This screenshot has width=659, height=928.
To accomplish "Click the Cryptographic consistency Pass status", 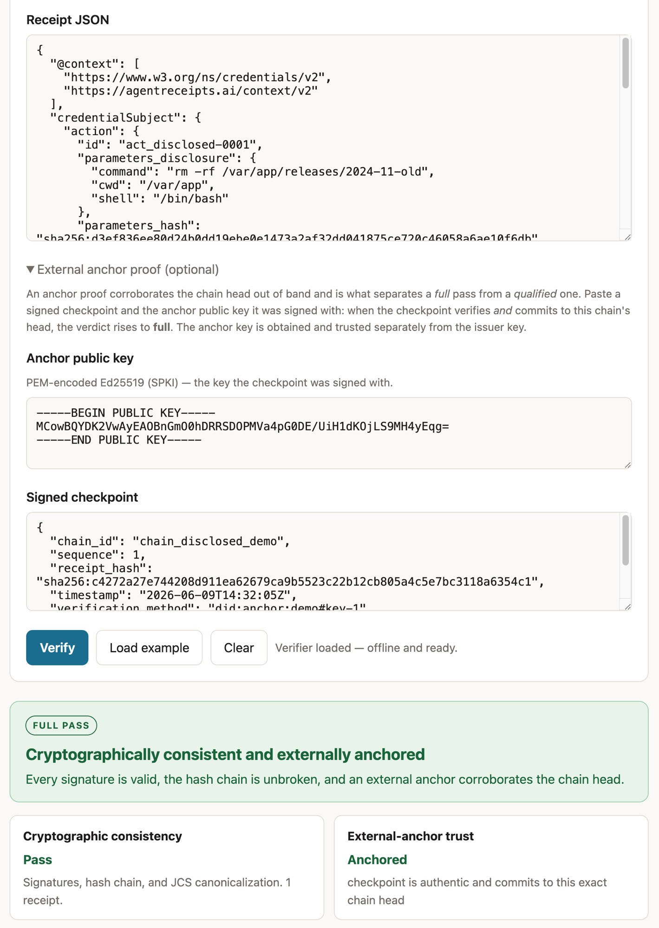I will click(38, 859).
